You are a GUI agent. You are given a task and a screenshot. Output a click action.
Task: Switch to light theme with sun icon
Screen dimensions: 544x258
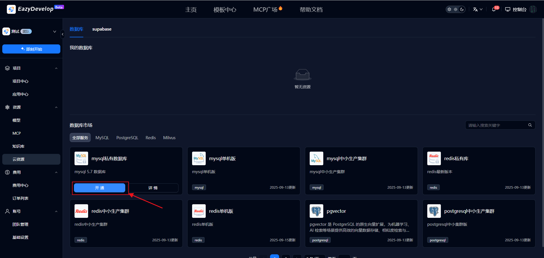click(x=456, y=9)
